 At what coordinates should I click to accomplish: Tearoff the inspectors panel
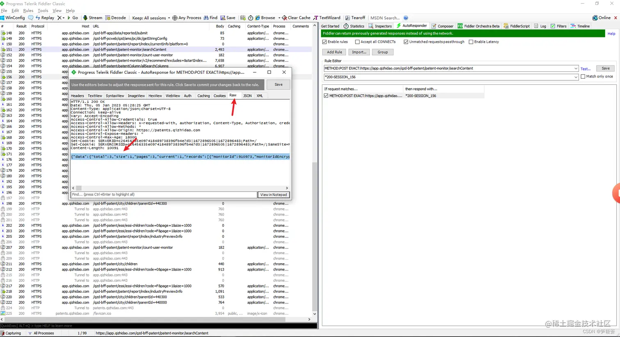pyautogui.click(x=355, y=18)
